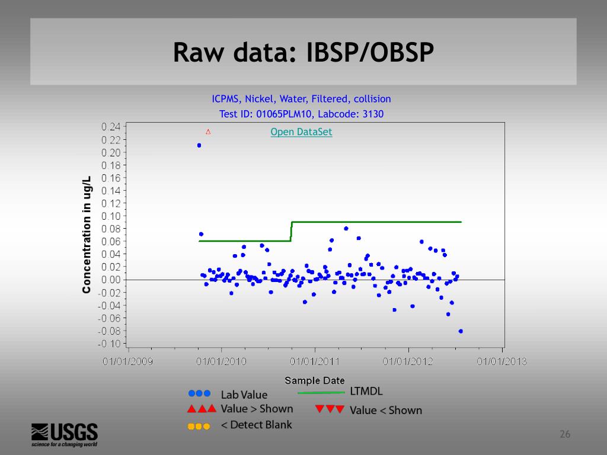Click the red 'Value > Shown' legend triangles
Screen dimensions: 607x455
click(x=202, y=409)
